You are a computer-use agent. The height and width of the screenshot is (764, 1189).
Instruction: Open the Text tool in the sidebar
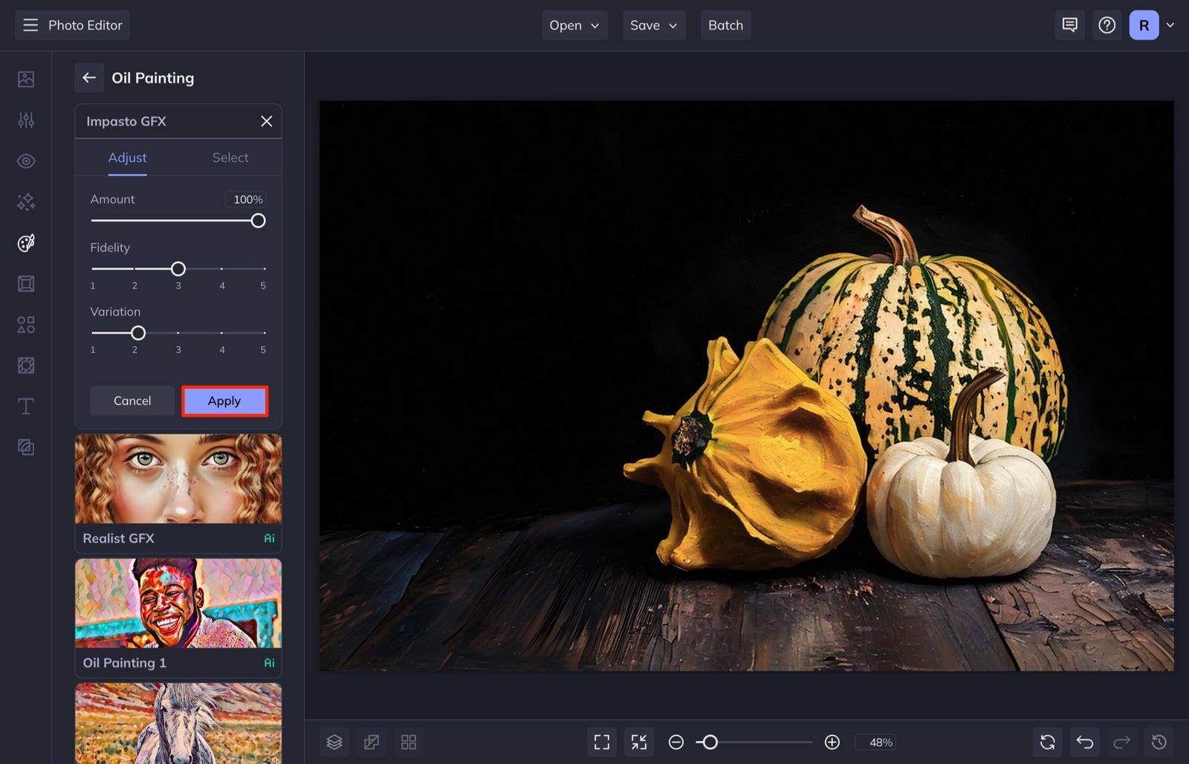click(x=25, y=406)
